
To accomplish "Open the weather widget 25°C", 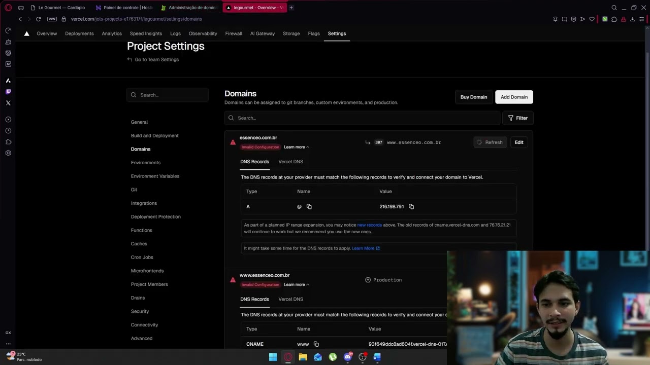I will coord(23,357).
